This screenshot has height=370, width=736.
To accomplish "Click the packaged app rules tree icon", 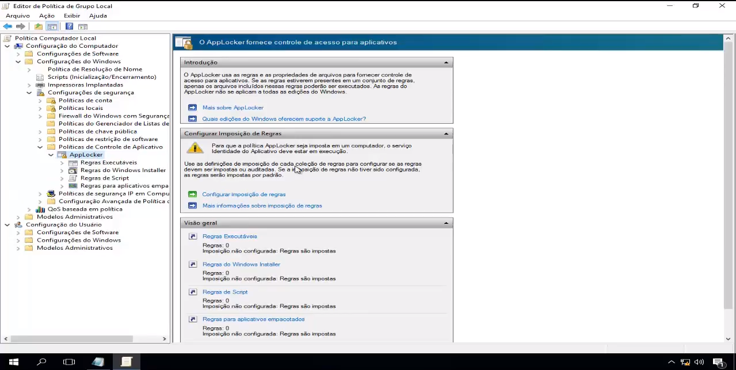I will pyautogui.click(x=73, y=186).
